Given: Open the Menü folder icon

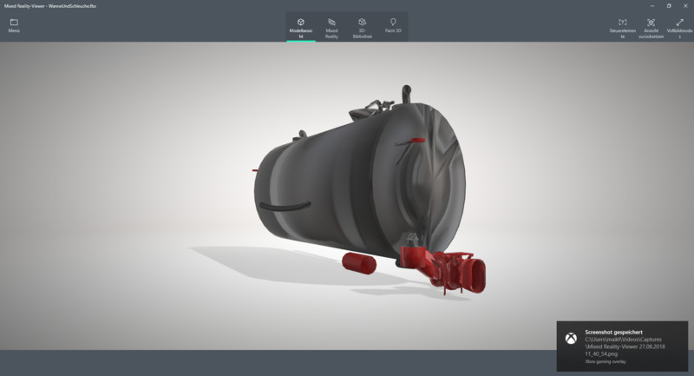Looking at the screenshot, I should (14, 23).
